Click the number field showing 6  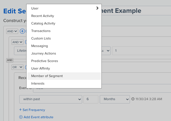tap(91, 99)
